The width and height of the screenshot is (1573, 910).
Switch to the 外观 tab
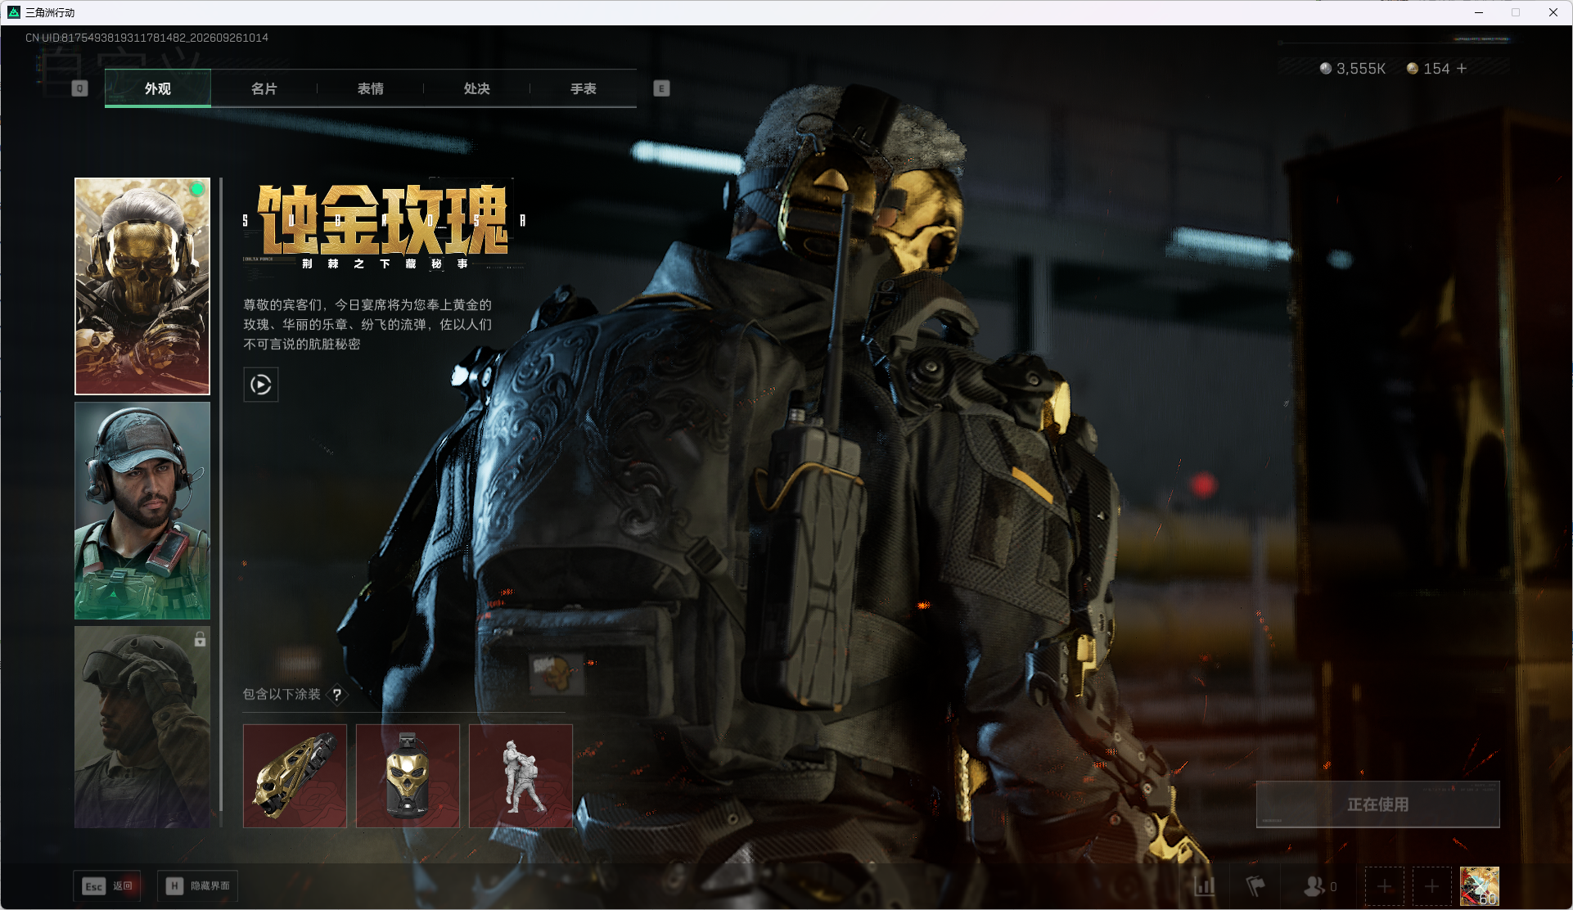click(x=158, y=88)
